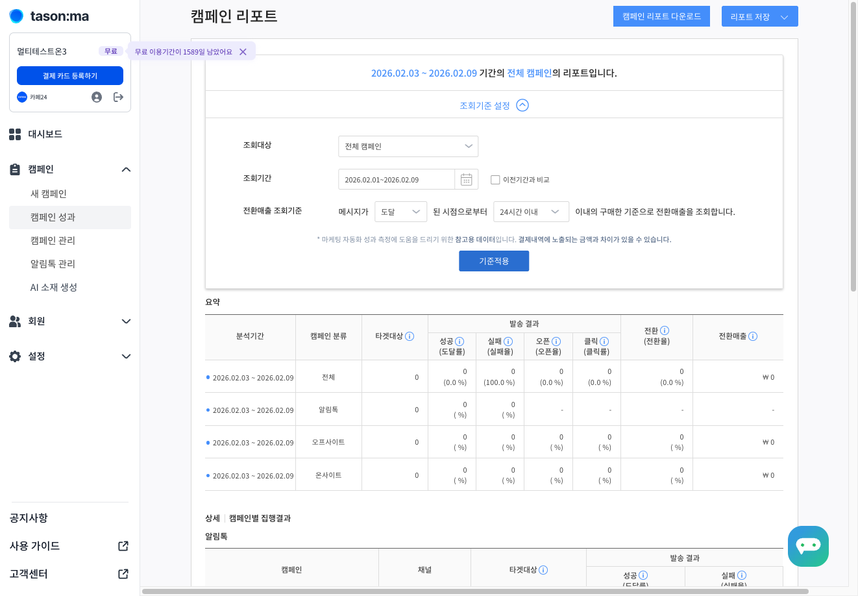This screenshot has height=596, width=858.
Task: Enable 이전기간과 비교 checkbox
Action: tap(495, 180)
